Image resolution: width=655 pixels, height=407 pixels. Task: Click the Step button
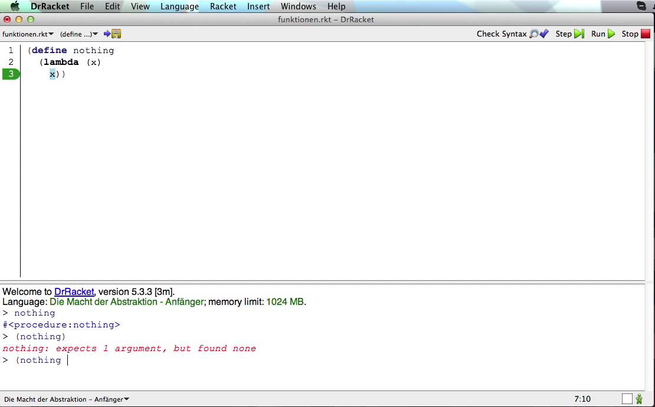tap(570, 34)
